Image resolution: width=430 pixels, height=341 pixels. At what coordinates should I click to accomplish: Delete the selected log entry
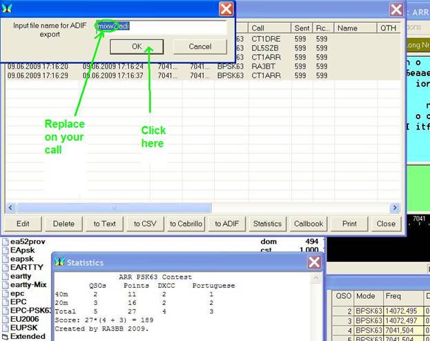tap(63, 223)
